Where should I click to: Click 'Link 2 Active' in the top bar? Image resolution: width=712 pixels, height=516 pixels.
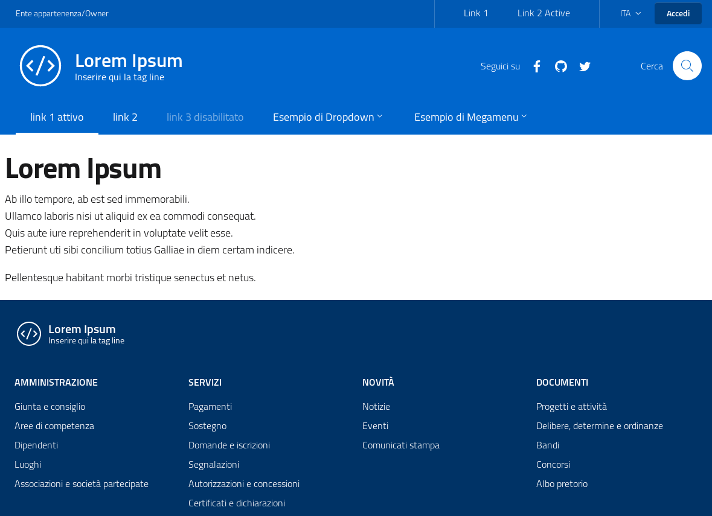coord(544,13)
